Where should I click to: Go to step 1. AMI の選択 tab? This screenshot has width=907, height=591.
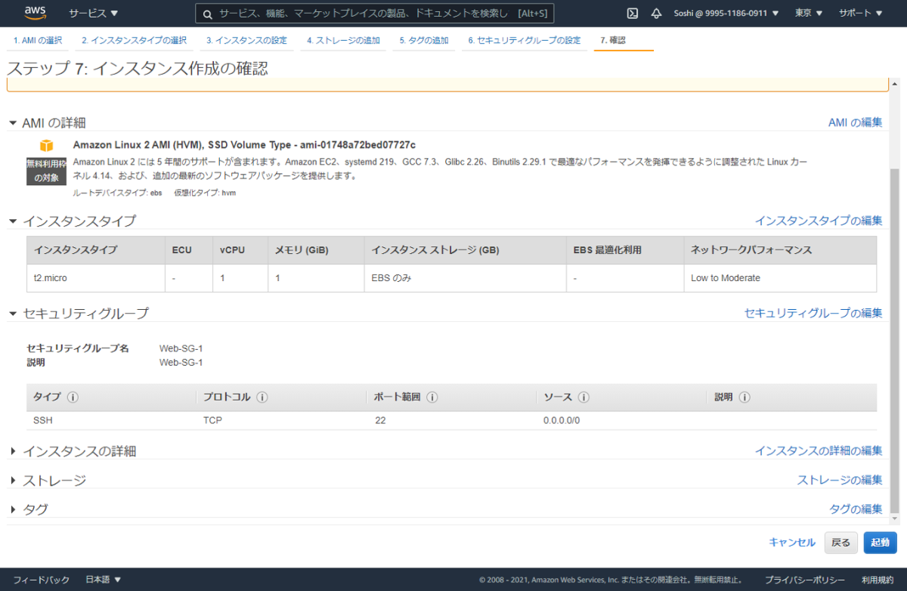[x=38, y=40]
